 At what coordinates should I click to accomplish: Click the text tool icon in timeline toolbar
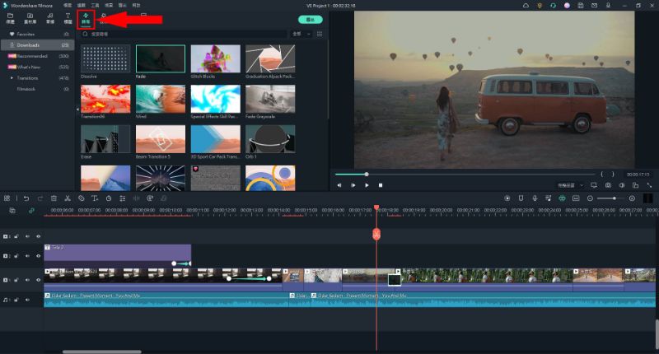pyautogui.click(x=95, y=198)
